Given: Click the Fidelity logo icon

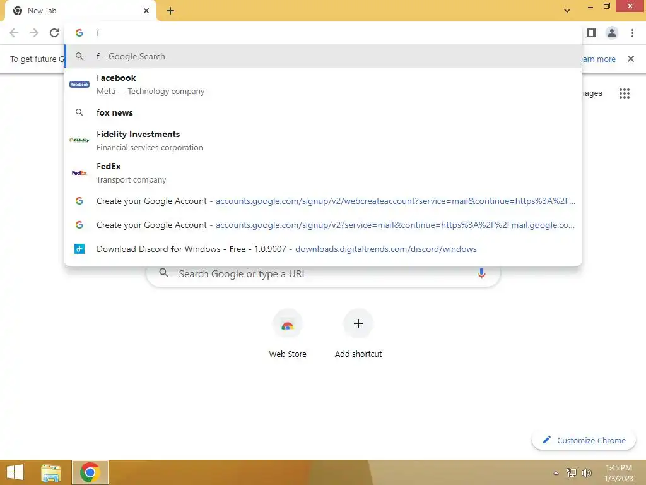Looking at the screenshot, I should point(79,140).
